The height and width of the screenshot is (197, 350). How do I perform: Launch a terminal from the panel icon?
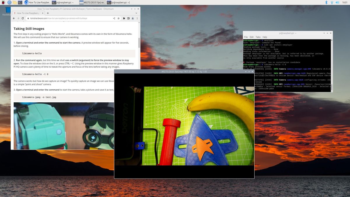click(x=20, y=2)
